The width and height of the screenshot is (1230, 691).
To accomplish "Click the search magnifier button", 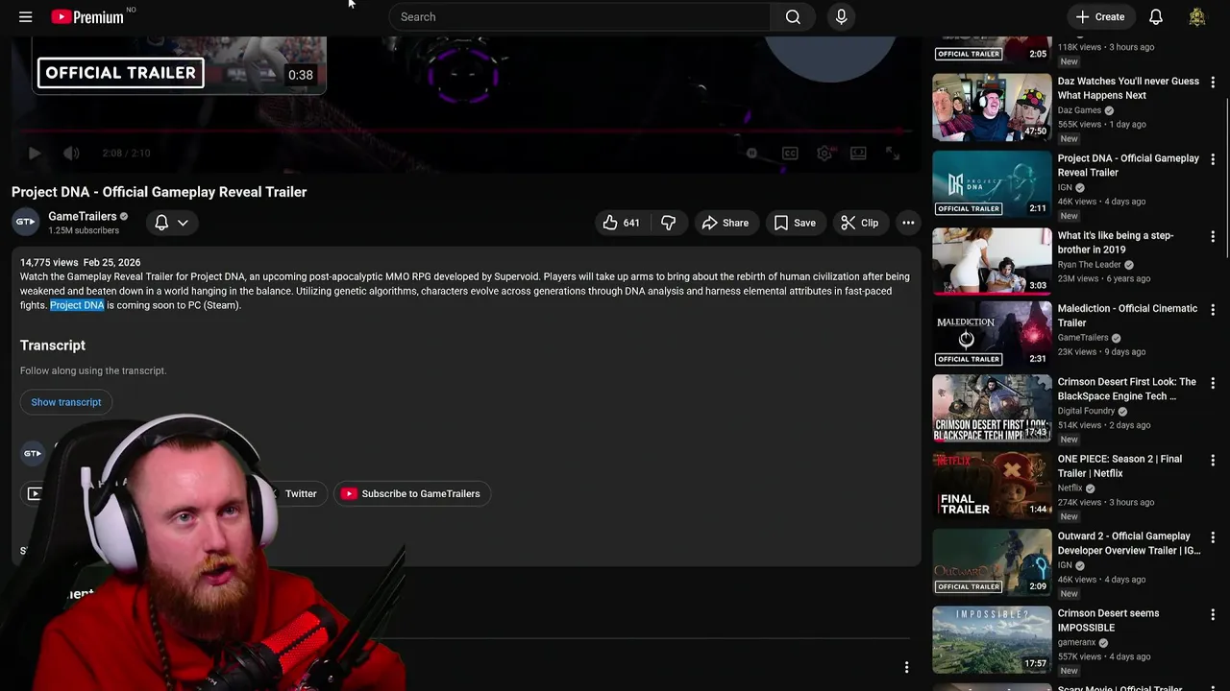I will (793, 16).
